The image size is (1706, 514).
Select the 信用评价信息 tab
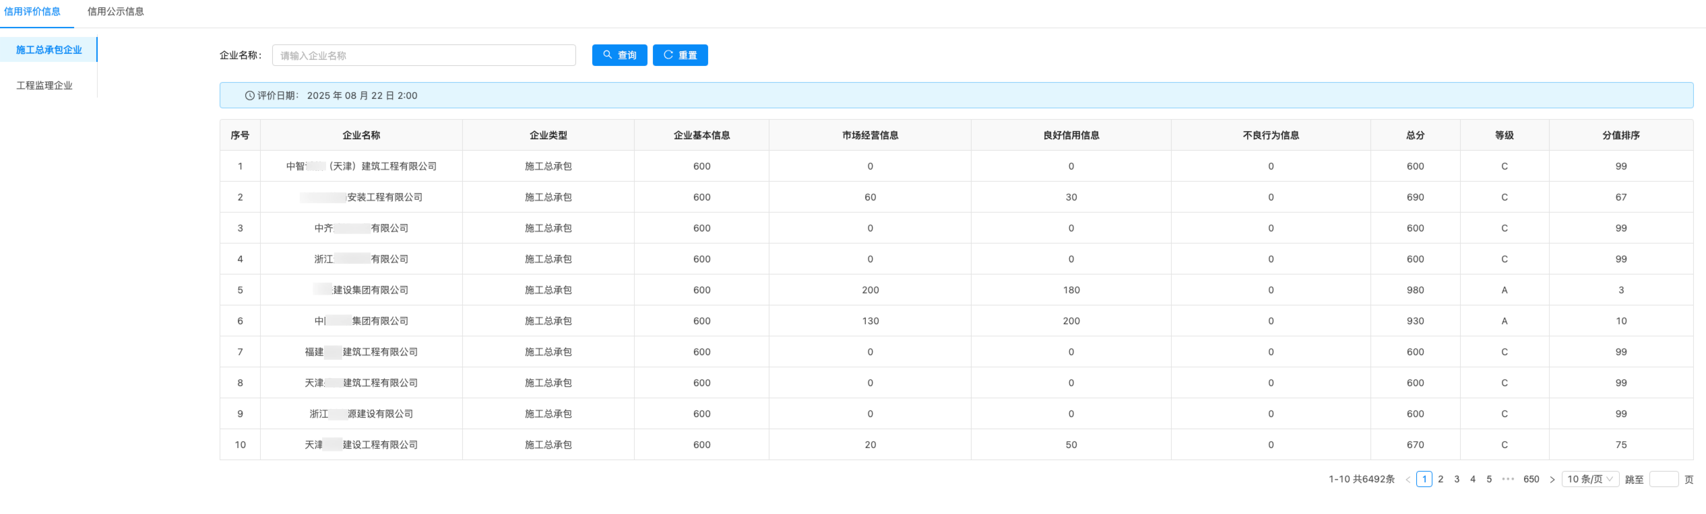pos(32,11)
